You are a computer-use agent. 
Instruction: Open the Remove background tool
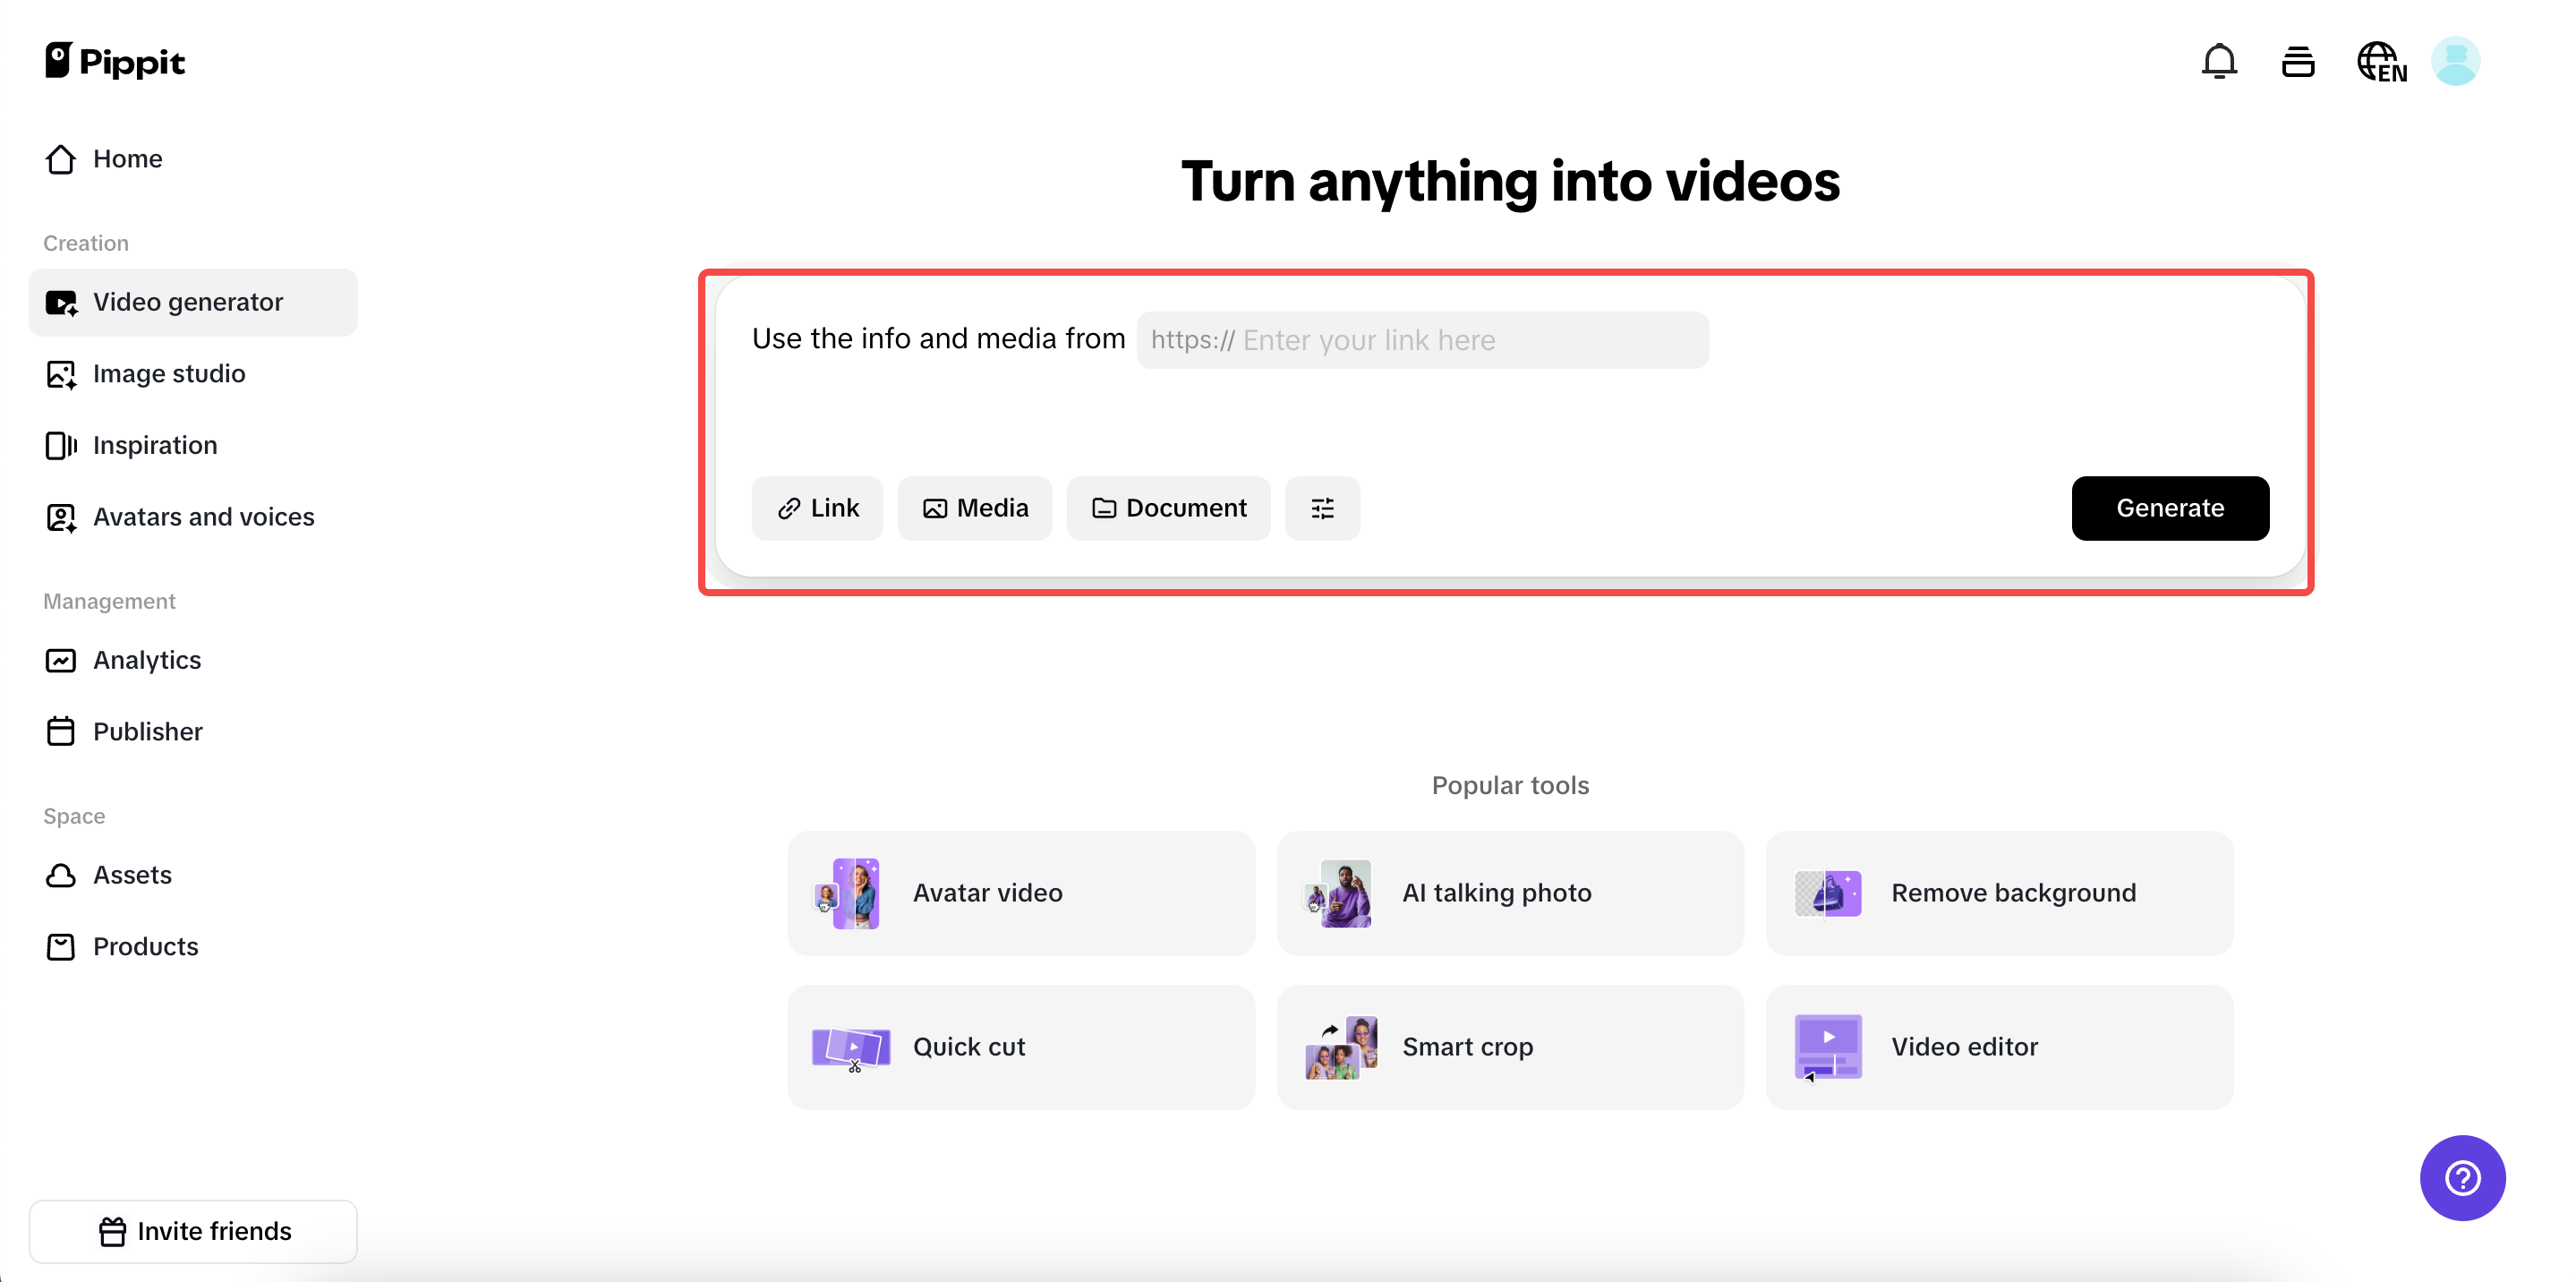pyautogui.click(x=2000, y=893)
